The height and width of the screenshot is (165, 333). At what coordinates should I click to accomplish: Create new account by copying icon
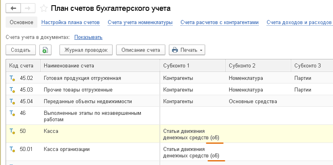pyautogui.click(x=45, y=50)
